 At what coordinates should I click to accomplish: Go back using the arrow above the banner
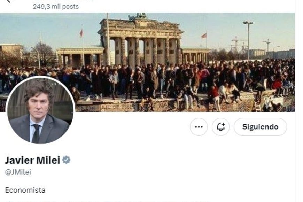(x=10, y=1)
